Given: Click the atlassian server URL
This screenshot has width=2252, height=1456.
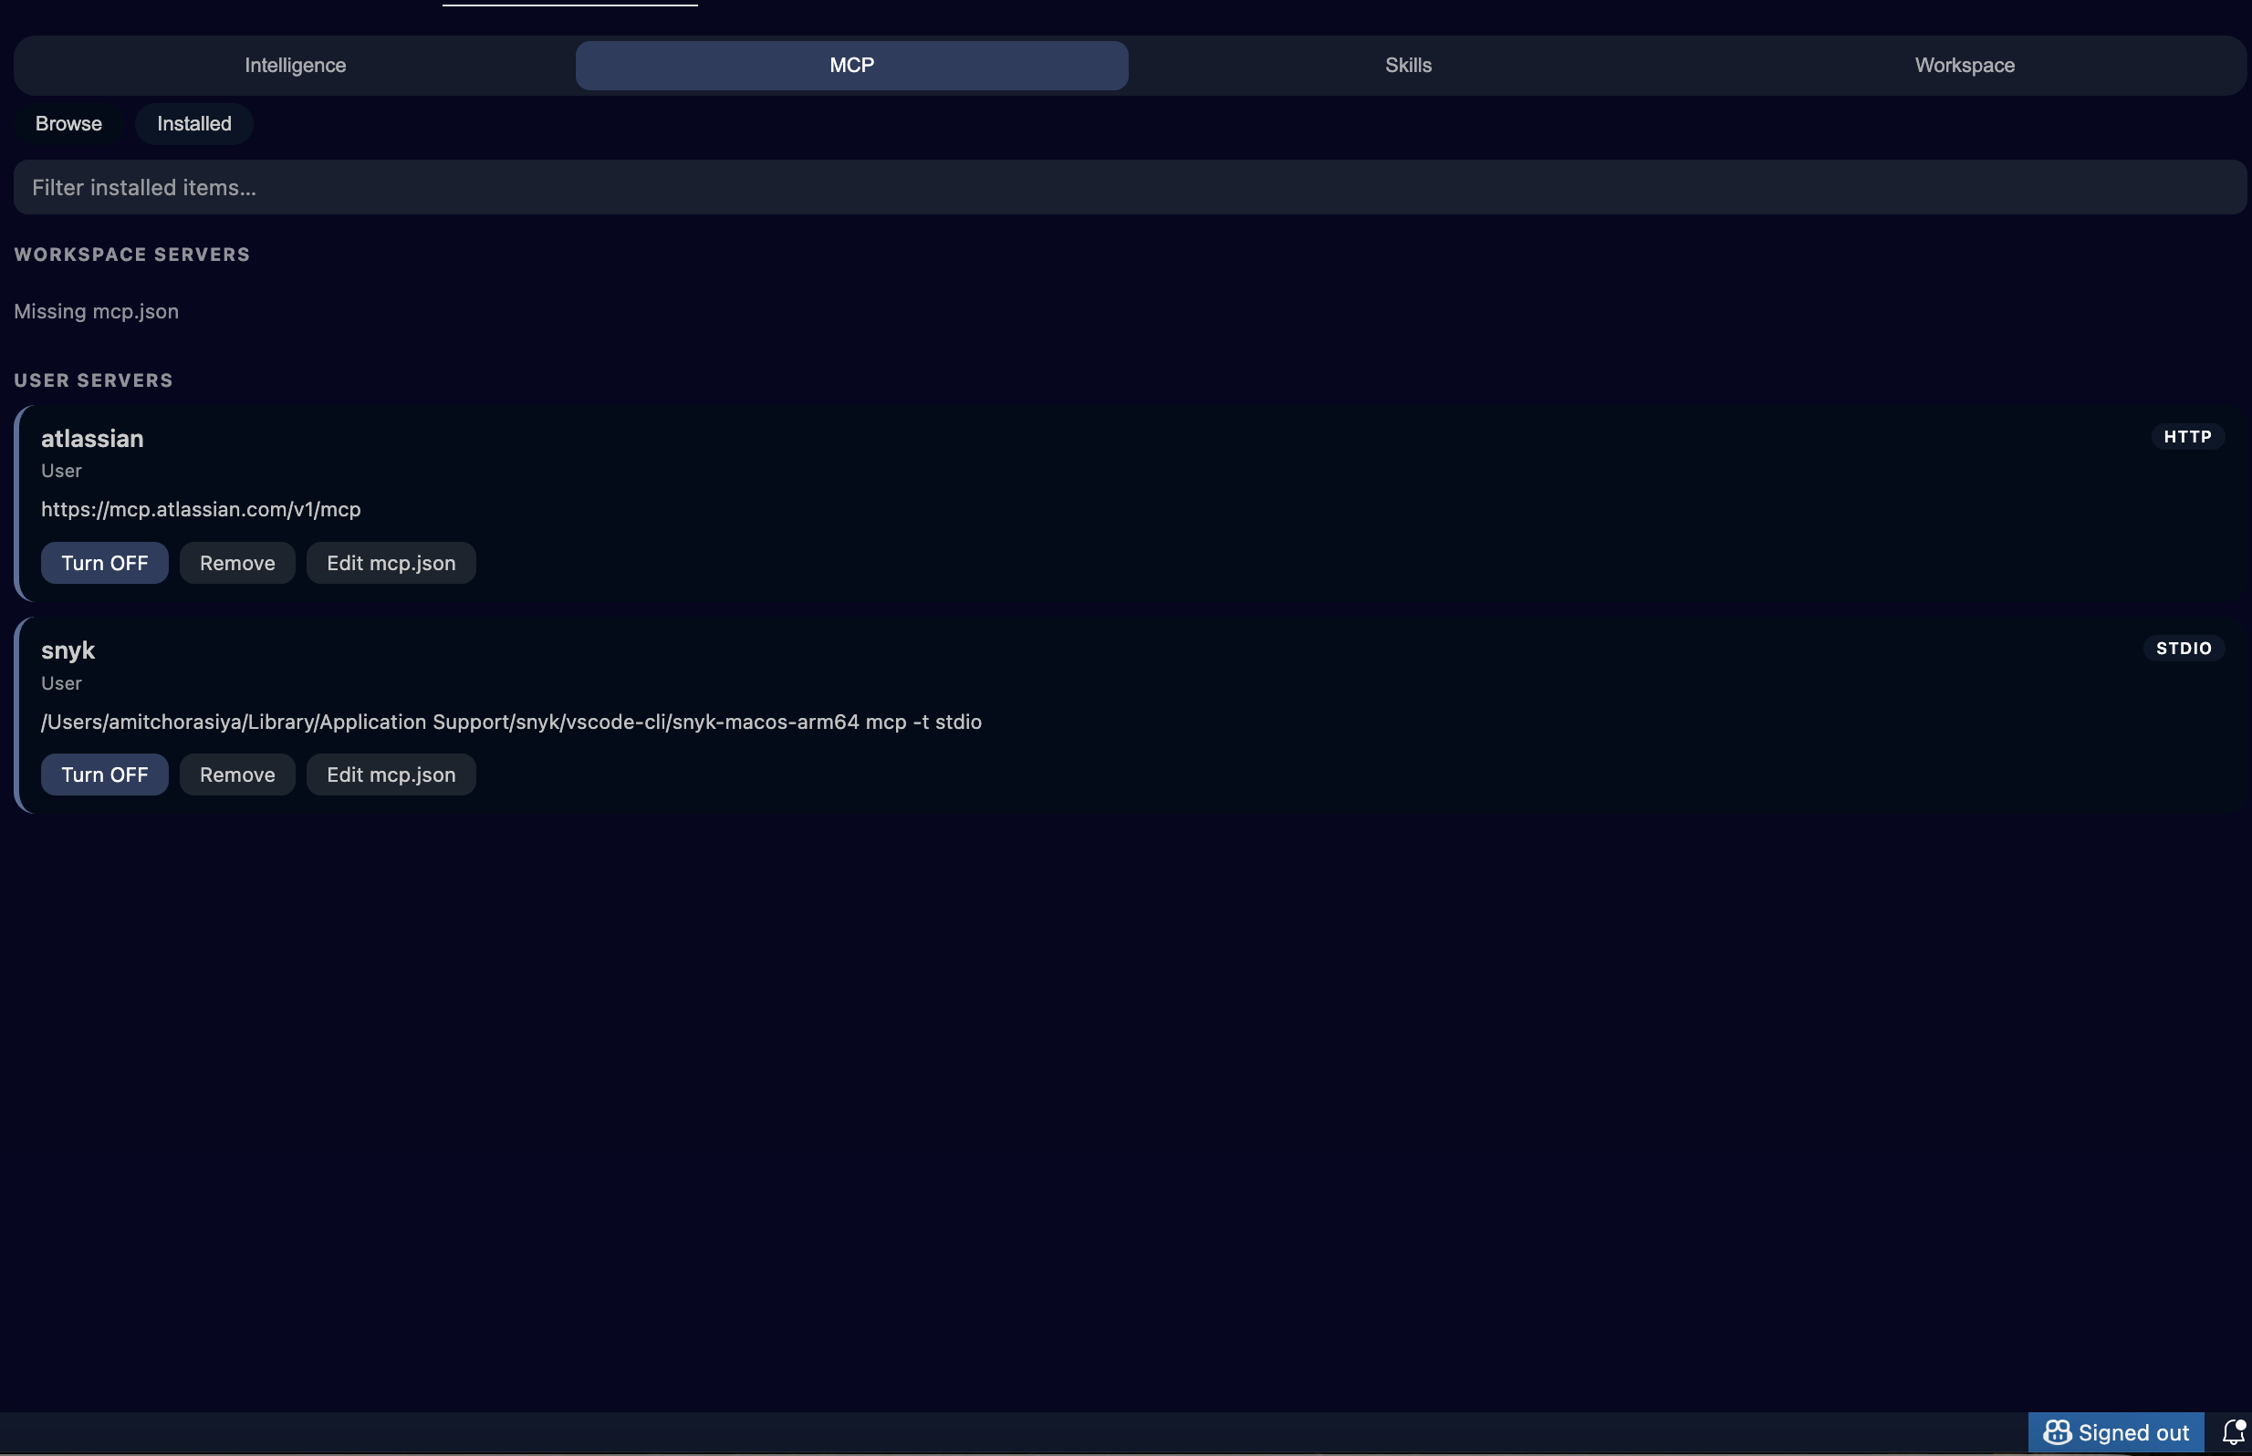Looking at the screenshot, I should (x=201, y=509).
